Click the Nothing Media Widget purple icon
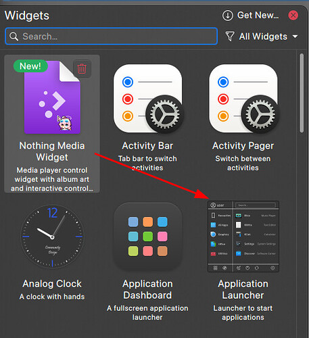Screen dimensions: 309x338 click(52, 97)
